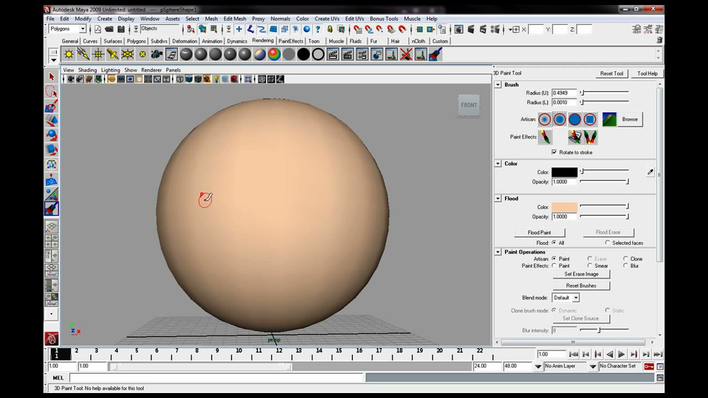
Task: Click the snap to grid plus icon
Action: coord(239,29)
